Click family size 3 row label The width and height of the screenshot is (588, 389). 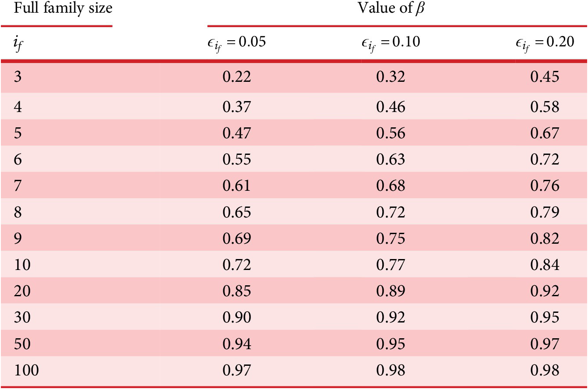tap(18, 77)
